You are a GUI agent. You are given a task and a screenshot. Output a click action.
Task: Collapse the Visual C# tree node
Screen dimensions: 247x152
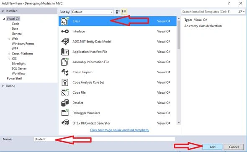click(x=4, y=19)
